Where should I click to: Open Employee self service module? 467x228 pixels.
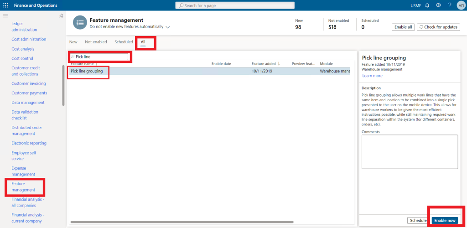(24, 155)
